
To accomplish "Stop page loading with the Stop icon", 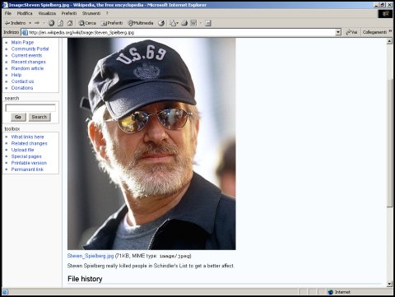I will click(x=51, y=23).
